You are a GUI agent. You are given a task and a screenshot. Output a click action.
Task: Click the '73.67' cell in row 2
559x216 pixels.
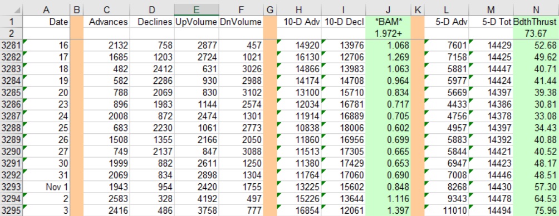(x=536, y=34)
